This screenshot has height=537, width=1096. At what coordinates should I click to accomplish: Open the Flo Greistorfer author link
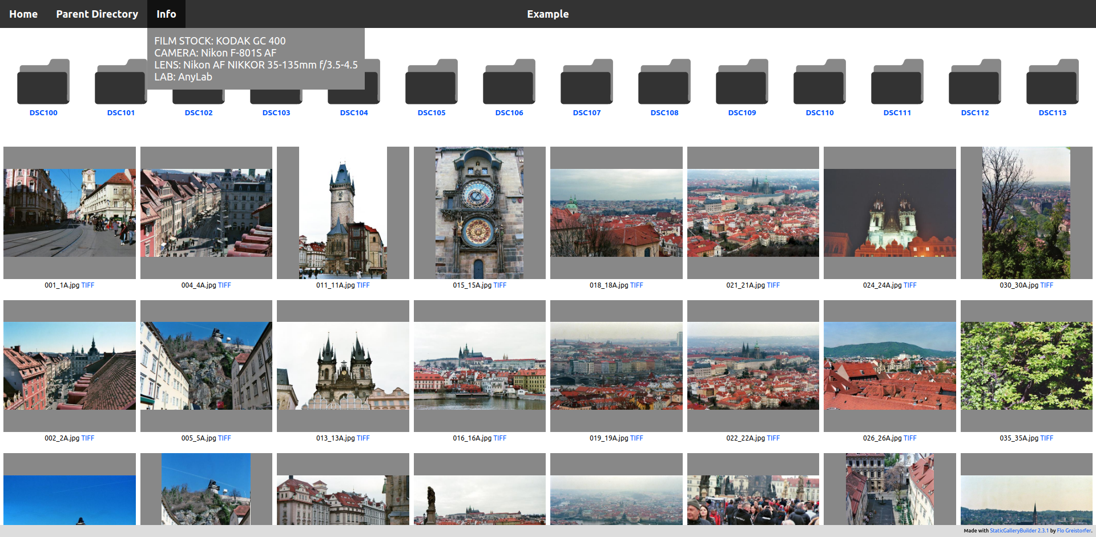coord(1074,531)
